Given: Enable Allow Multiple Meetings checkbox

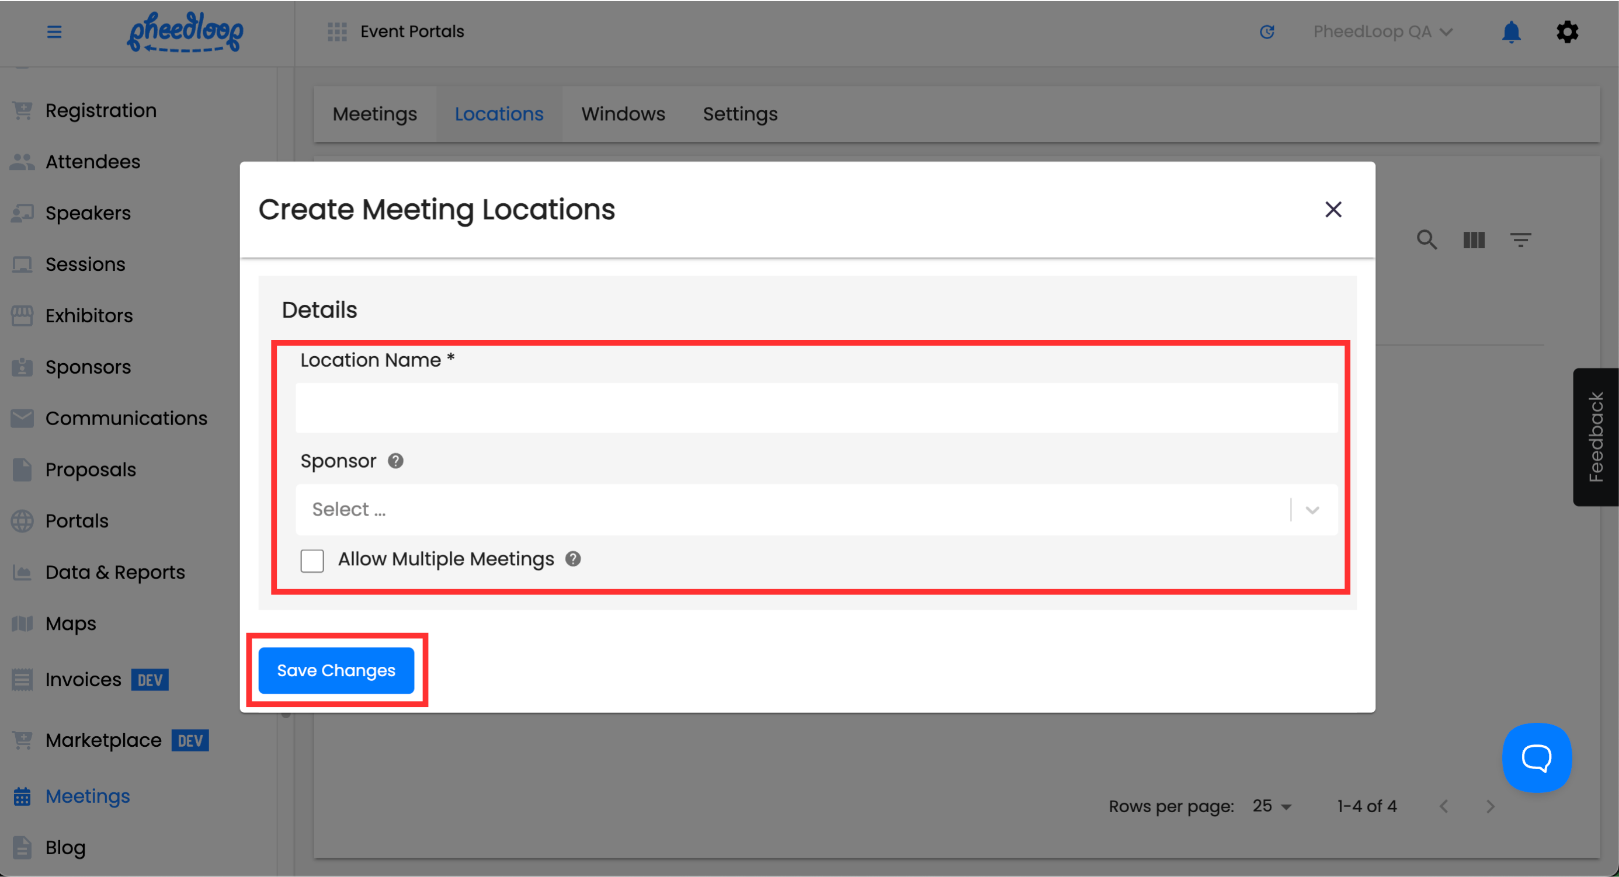Looking at the screenshot, I should (312, 561).
